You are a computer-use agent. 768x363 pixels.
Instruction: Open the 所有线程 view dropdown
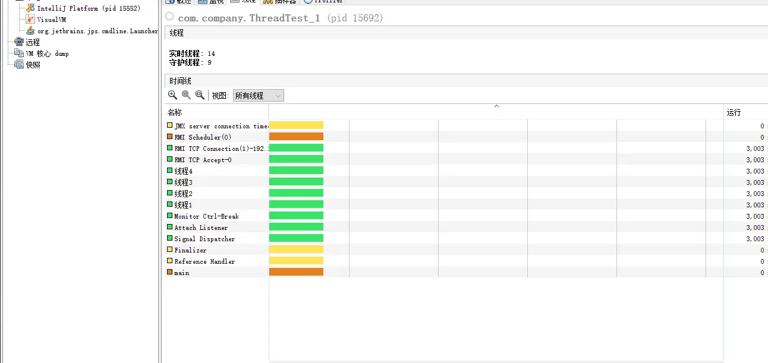pyautogui.click(x=258, y=96)
